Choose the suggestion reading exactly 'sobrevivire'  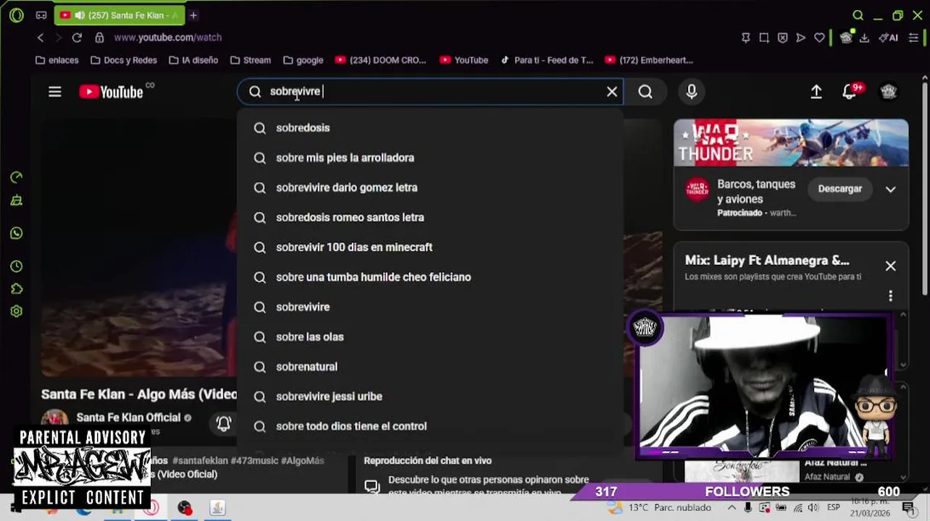pos(430,307)
